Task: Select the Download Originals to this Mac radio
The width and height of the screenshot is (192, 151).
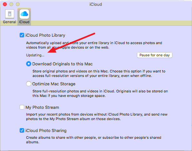Action: point(29,64)
